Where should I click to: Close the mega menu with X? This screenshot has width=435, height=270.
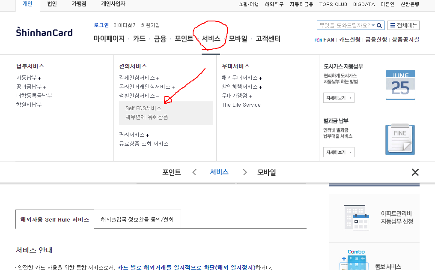pyautogui.click(x=415, y=172)
